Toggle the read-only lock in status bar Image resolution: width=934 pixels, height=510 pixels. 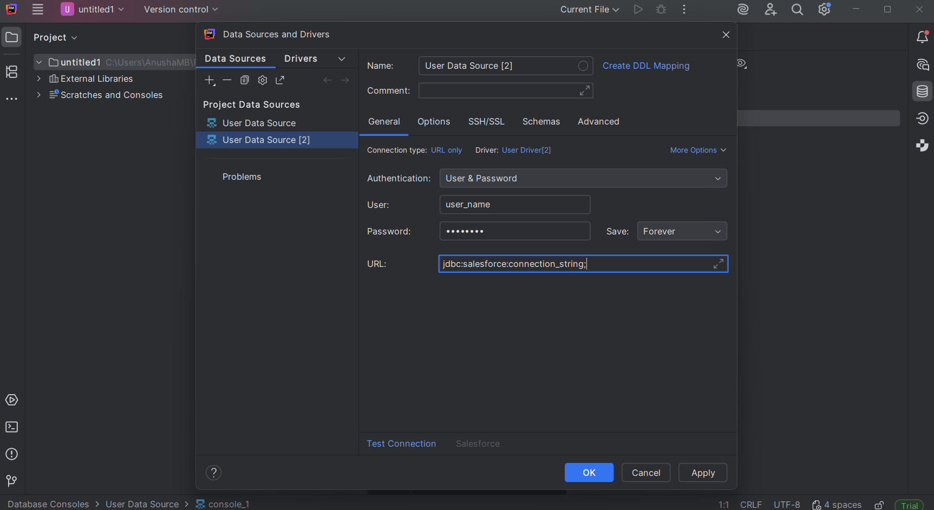879,505
